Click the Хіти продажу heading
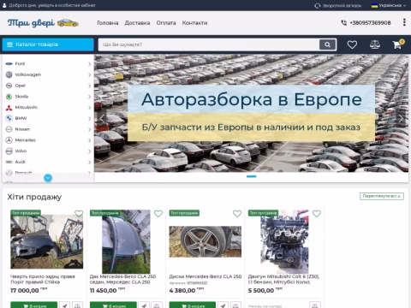The width and height of the screenshot is (411, 308). 34,197
